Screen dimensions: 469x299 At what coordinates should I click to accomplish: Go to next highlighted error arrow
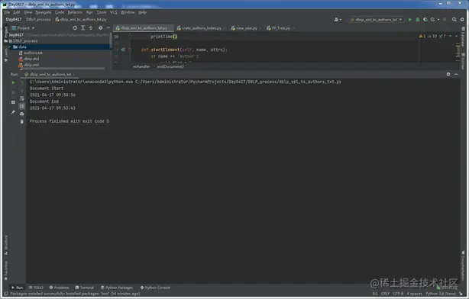tap(457, 36)
